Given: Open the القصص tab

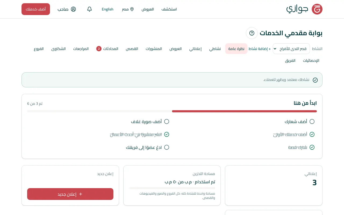Looking at the screenshot, I should [x=132, y=49].
